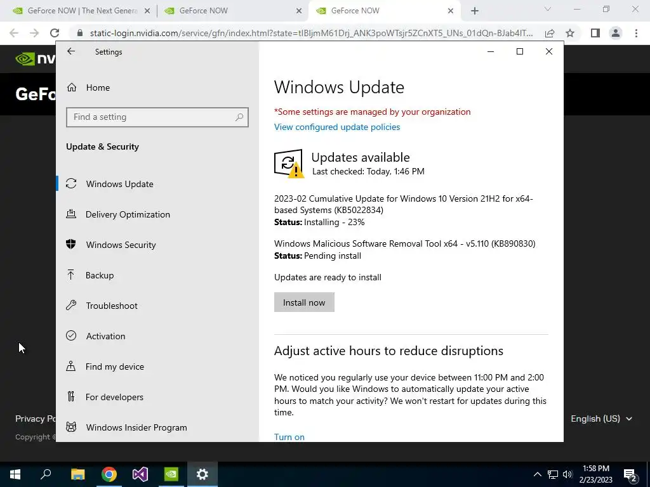Open the Chrome profile avatar icon

[x=616, y=33]
